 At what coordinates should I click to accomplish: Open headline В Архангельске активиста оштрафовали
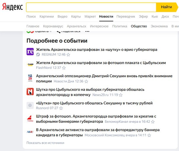pos(98,132)
